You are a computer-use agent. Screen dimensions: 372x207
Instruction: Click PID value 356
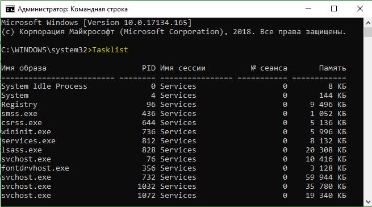pyautogui.click(x=149, y=168)
